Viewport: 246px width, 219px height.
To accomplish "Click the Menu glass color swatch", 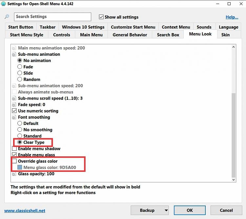I will pos(20,167).
